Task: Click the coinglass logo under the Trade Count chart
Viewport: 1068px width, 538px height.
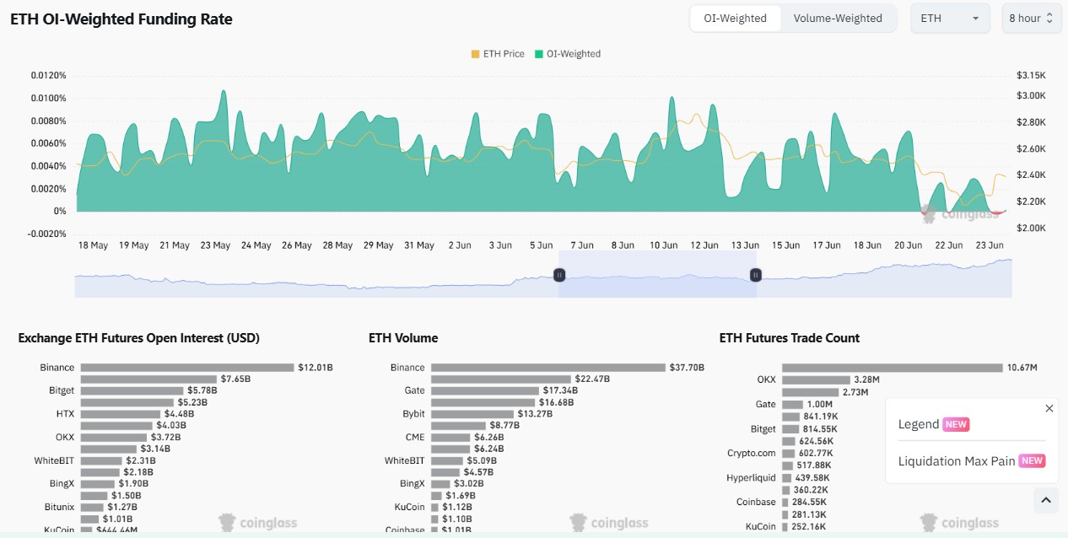Action: pos(959,522)
